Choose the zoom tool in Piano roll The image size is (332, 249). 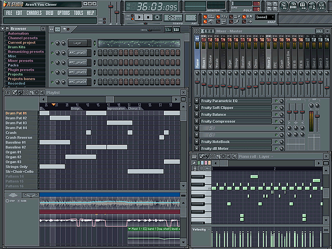point(229,157)
